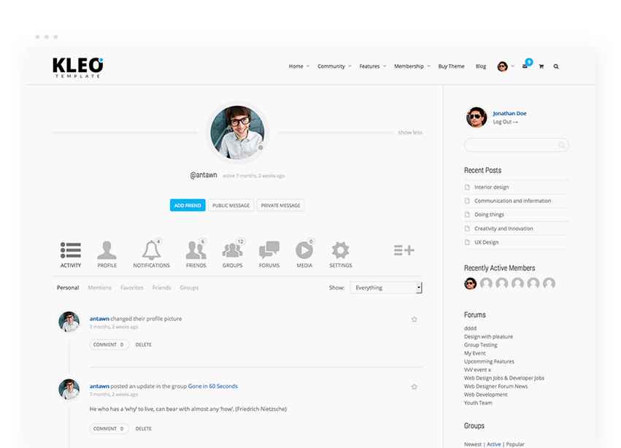This screenshot has width=621, height=448.
Task: Open the Activity list icon
Action: (x=71, y=251)
